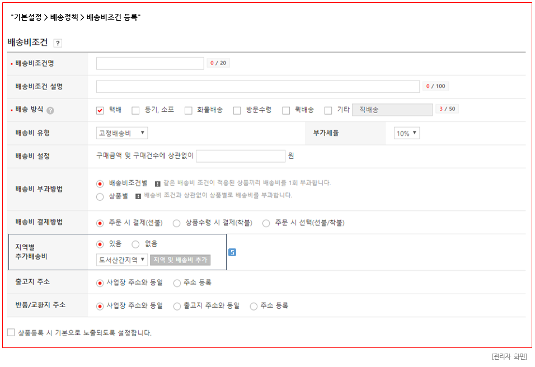Check the 퀵배송 checkbox
The image size is (535, 367).
286,111
